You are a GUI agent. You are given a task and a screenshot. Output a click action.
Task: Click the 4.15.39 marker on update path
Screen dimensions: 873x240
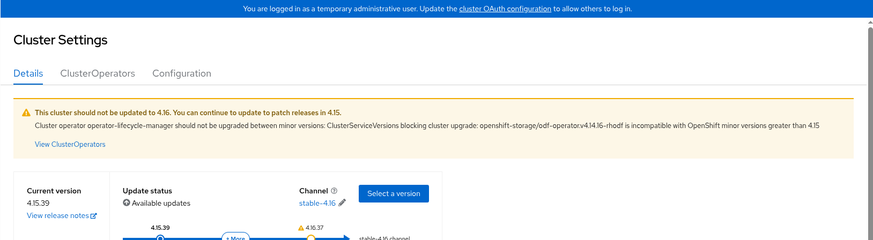pyautogui.click(x=160, y=237)
